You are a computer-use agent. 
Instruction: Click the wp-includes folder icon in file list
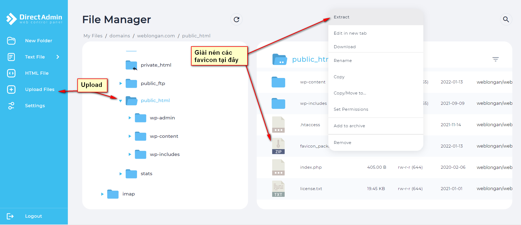[x=278, y=103]
